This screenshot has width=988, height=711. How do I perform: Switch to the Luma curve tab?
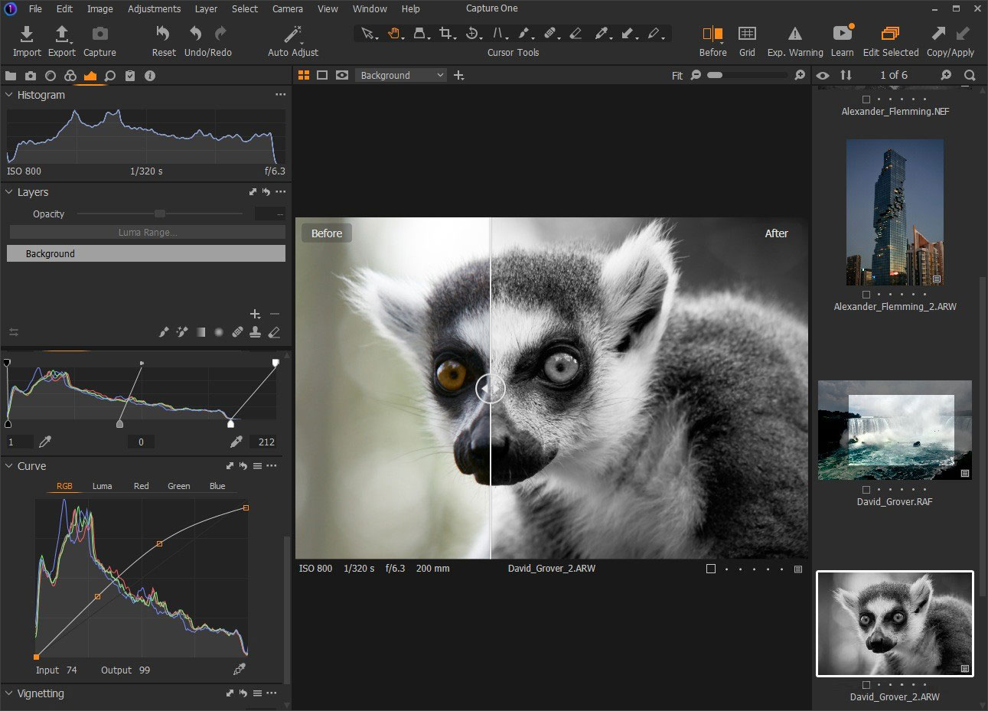coord(102,486)
